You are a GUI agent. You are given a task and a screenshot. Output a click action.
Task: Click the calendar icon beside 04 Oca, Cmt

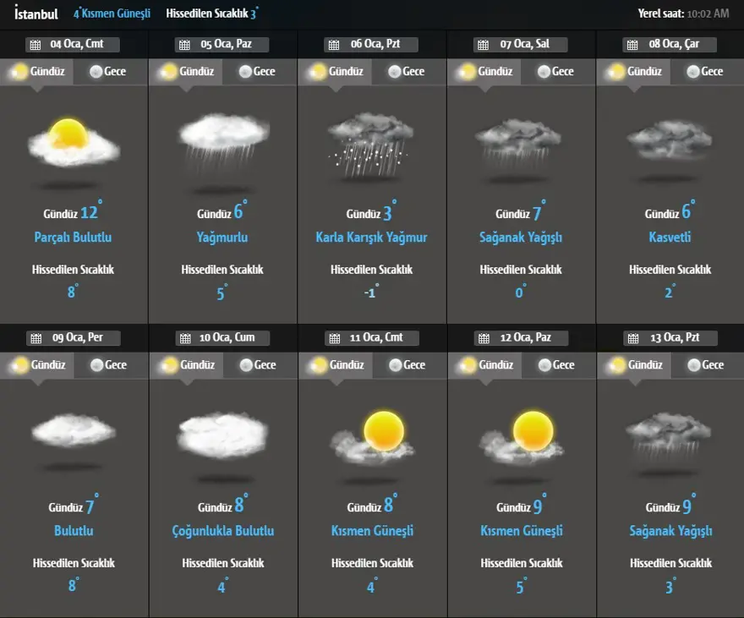tap(35, 45)
